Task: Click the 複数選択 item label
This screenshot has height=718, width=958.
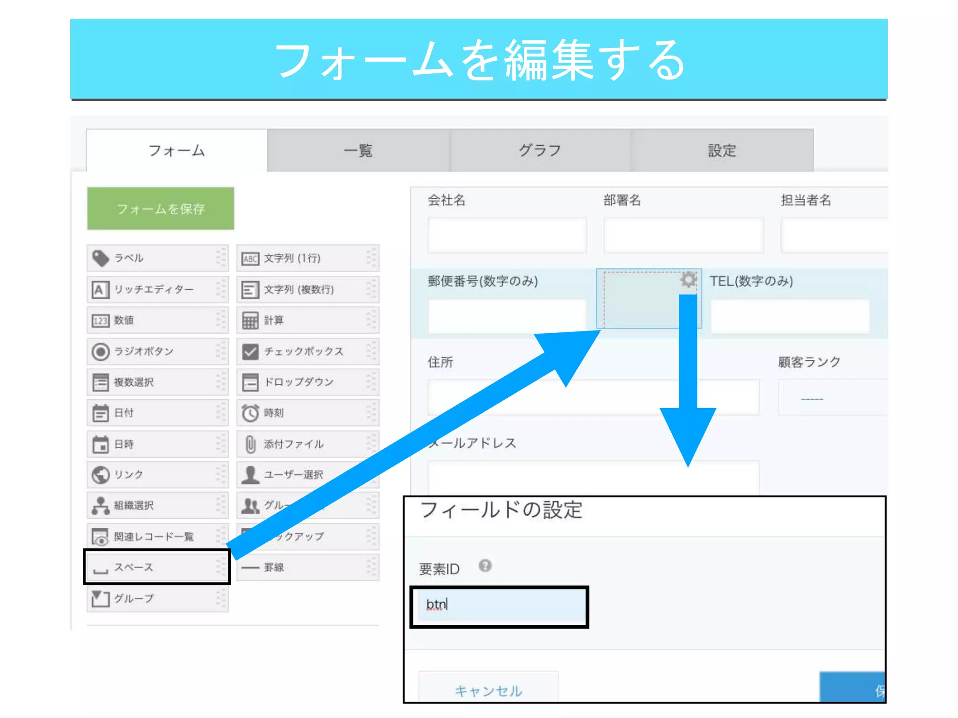Action: [x=134, y=382]
